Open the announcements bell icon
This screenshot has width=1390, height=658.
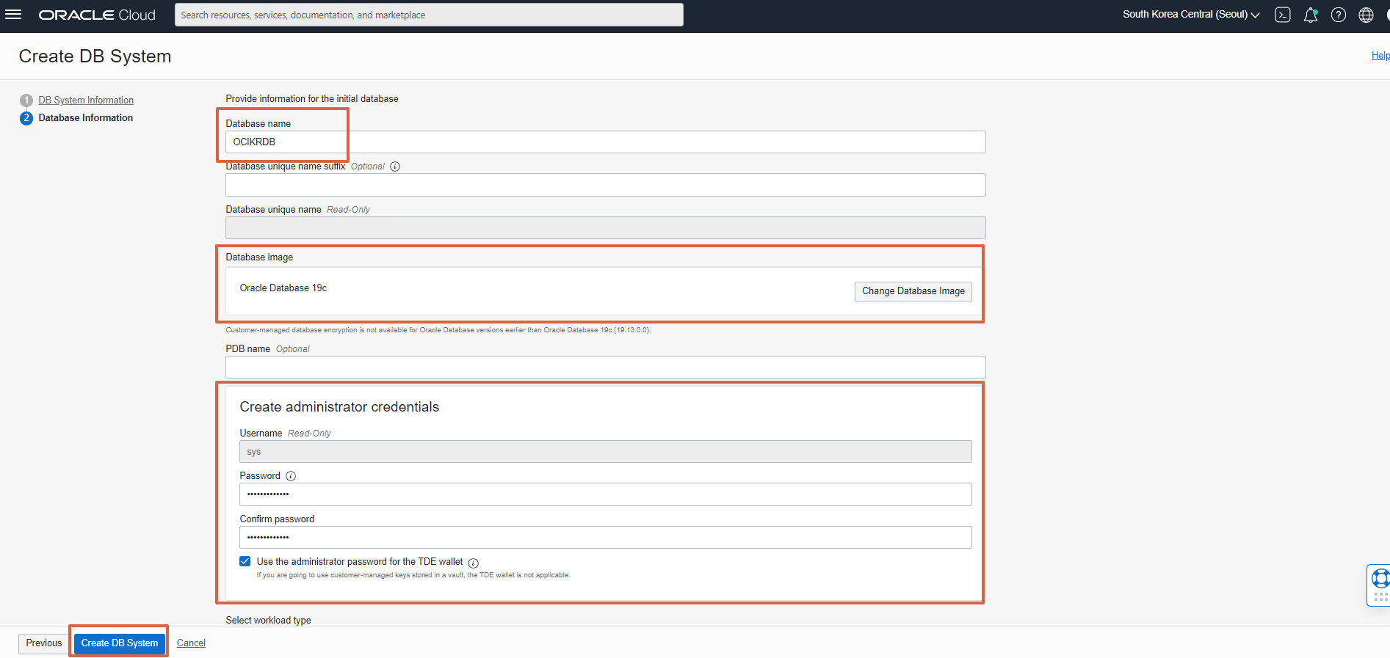(x=1311, y=15)
